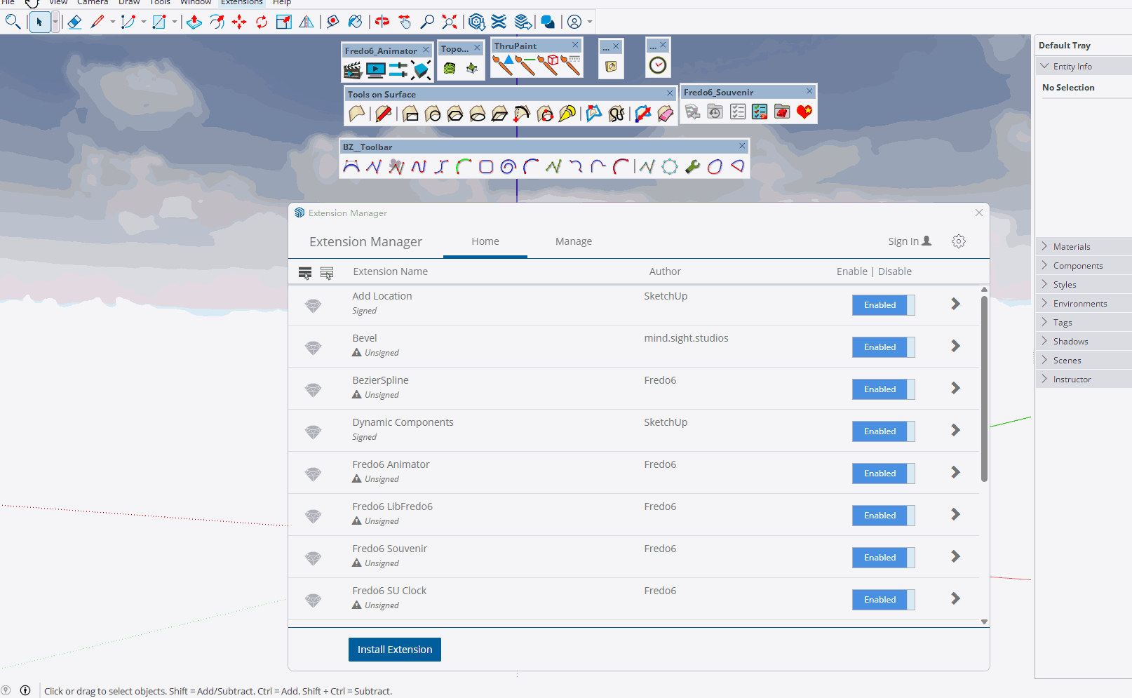Open the Extensions menu
The image size is (1132, 698).
(241, 3)
